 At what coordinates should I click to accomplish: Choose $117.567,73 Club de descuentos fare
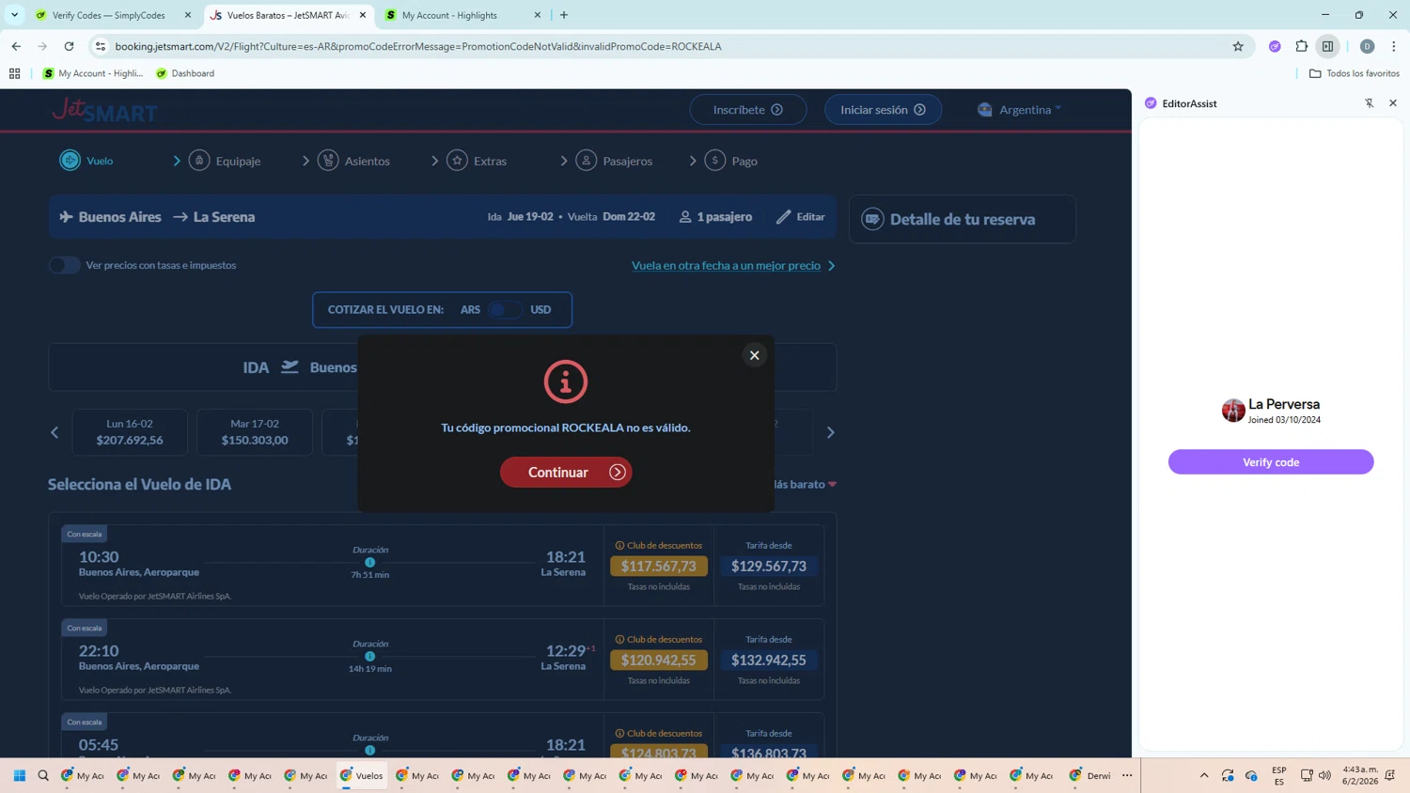pos(659,566)
